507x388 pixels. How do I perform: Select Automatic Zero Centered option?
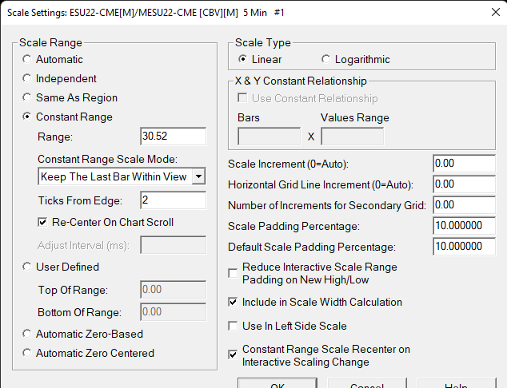pos(28,353)
